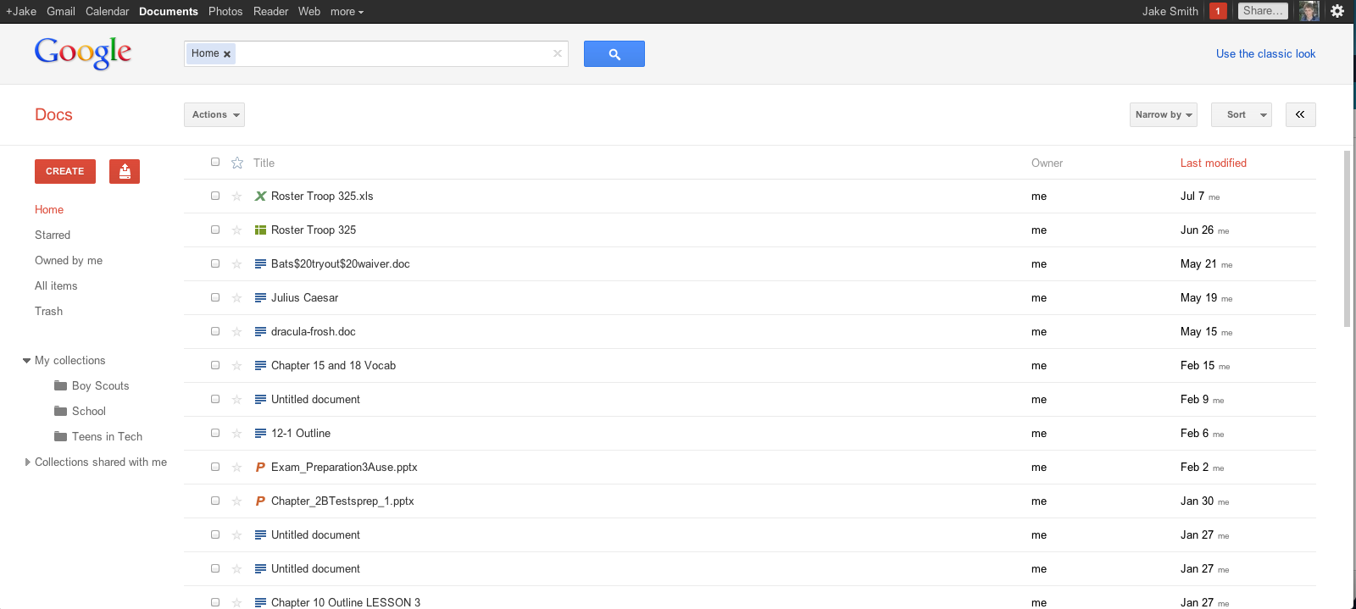
Task: Star the Roster Troop 325.xls file
Action: click(x=237, y=197)
